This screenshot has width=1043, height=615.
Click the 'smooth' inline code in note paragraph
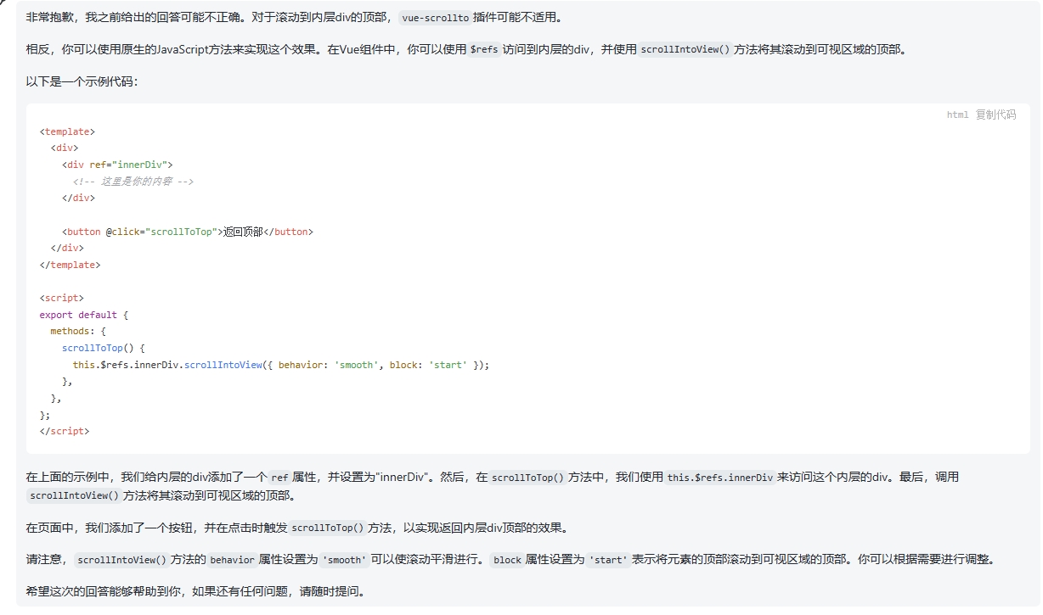[344, 560]
